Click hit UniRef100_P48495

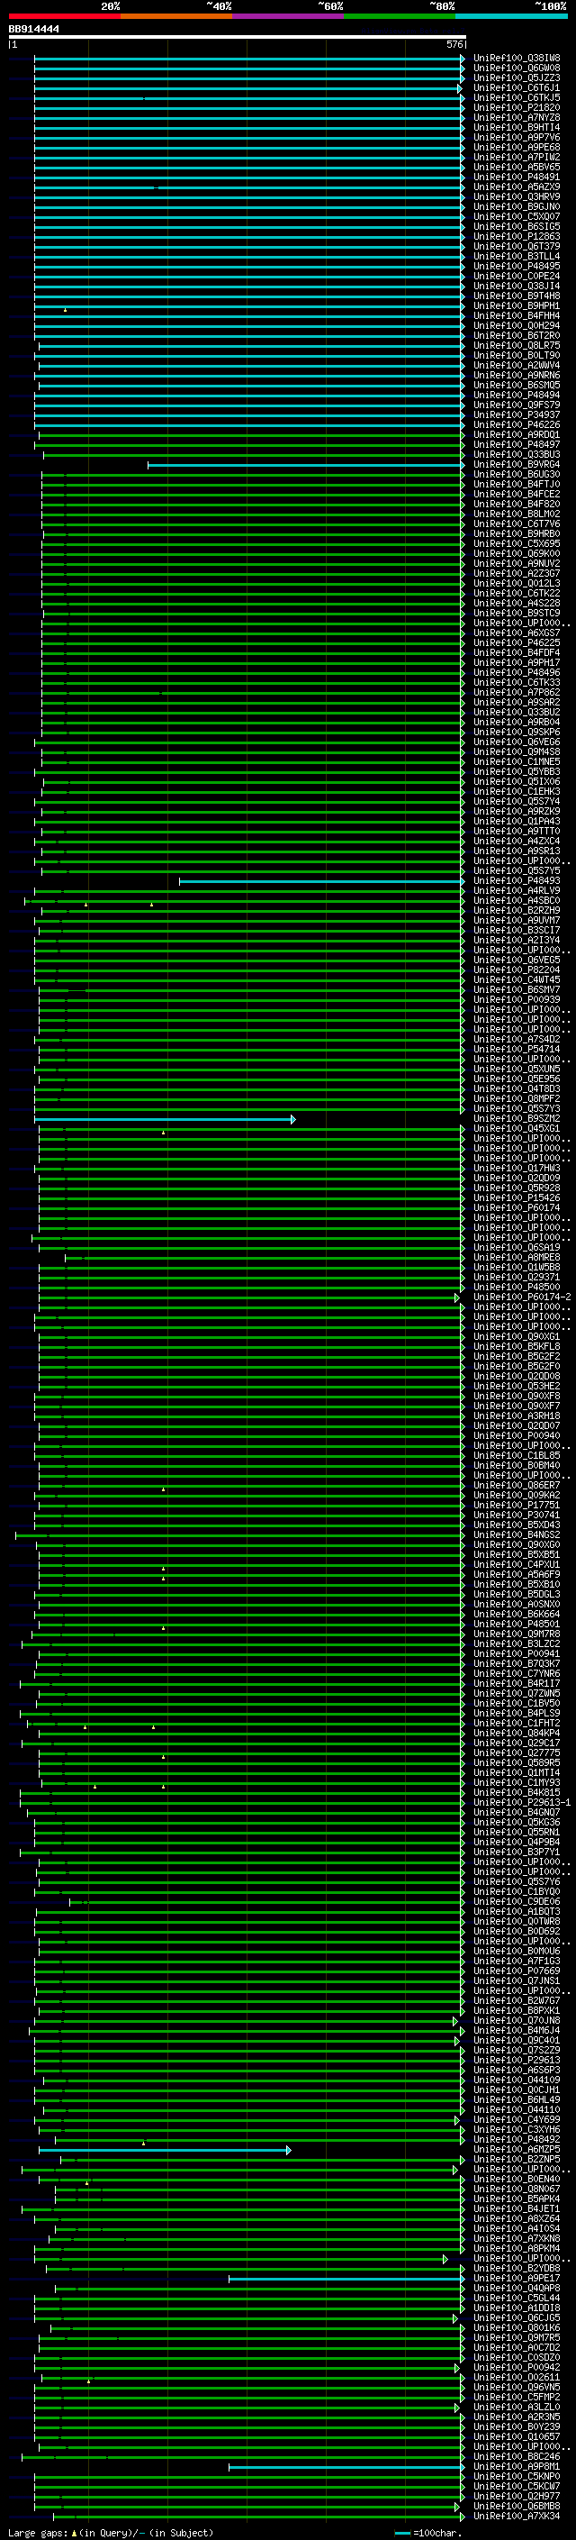click(517, 266)
